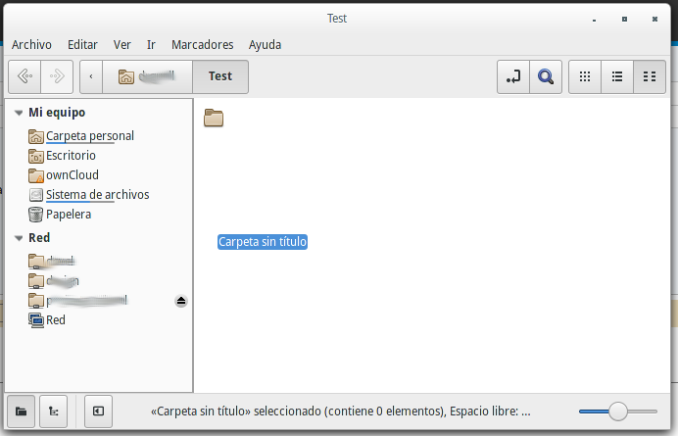Open the Archivo menu
Viewport: 678px width, 436px height.
click(31, 44)
